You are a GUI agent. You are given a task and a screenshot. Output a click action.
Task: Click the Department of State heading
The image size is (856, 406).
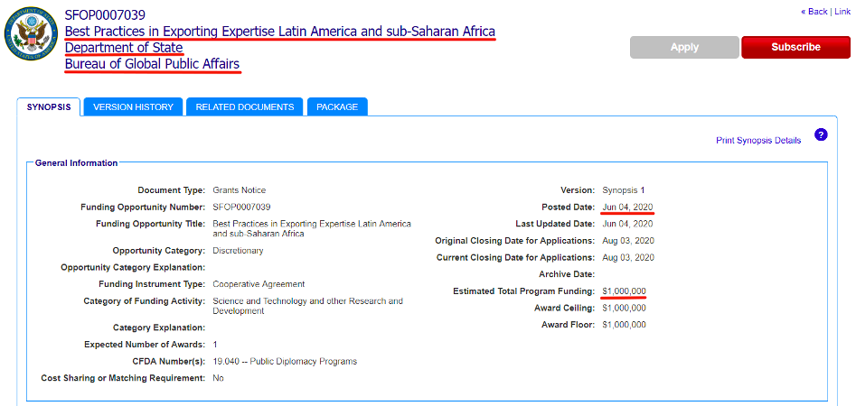(x=124, y=48)
